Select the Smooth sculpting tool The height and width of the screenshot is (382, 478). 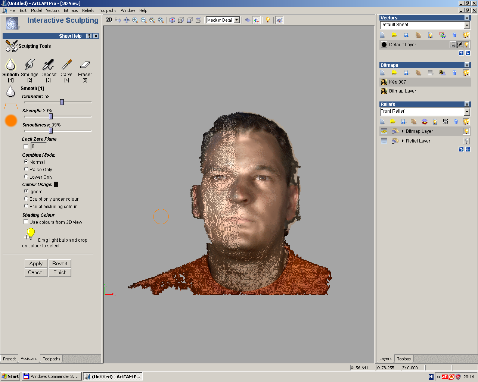tap(10, 65)
